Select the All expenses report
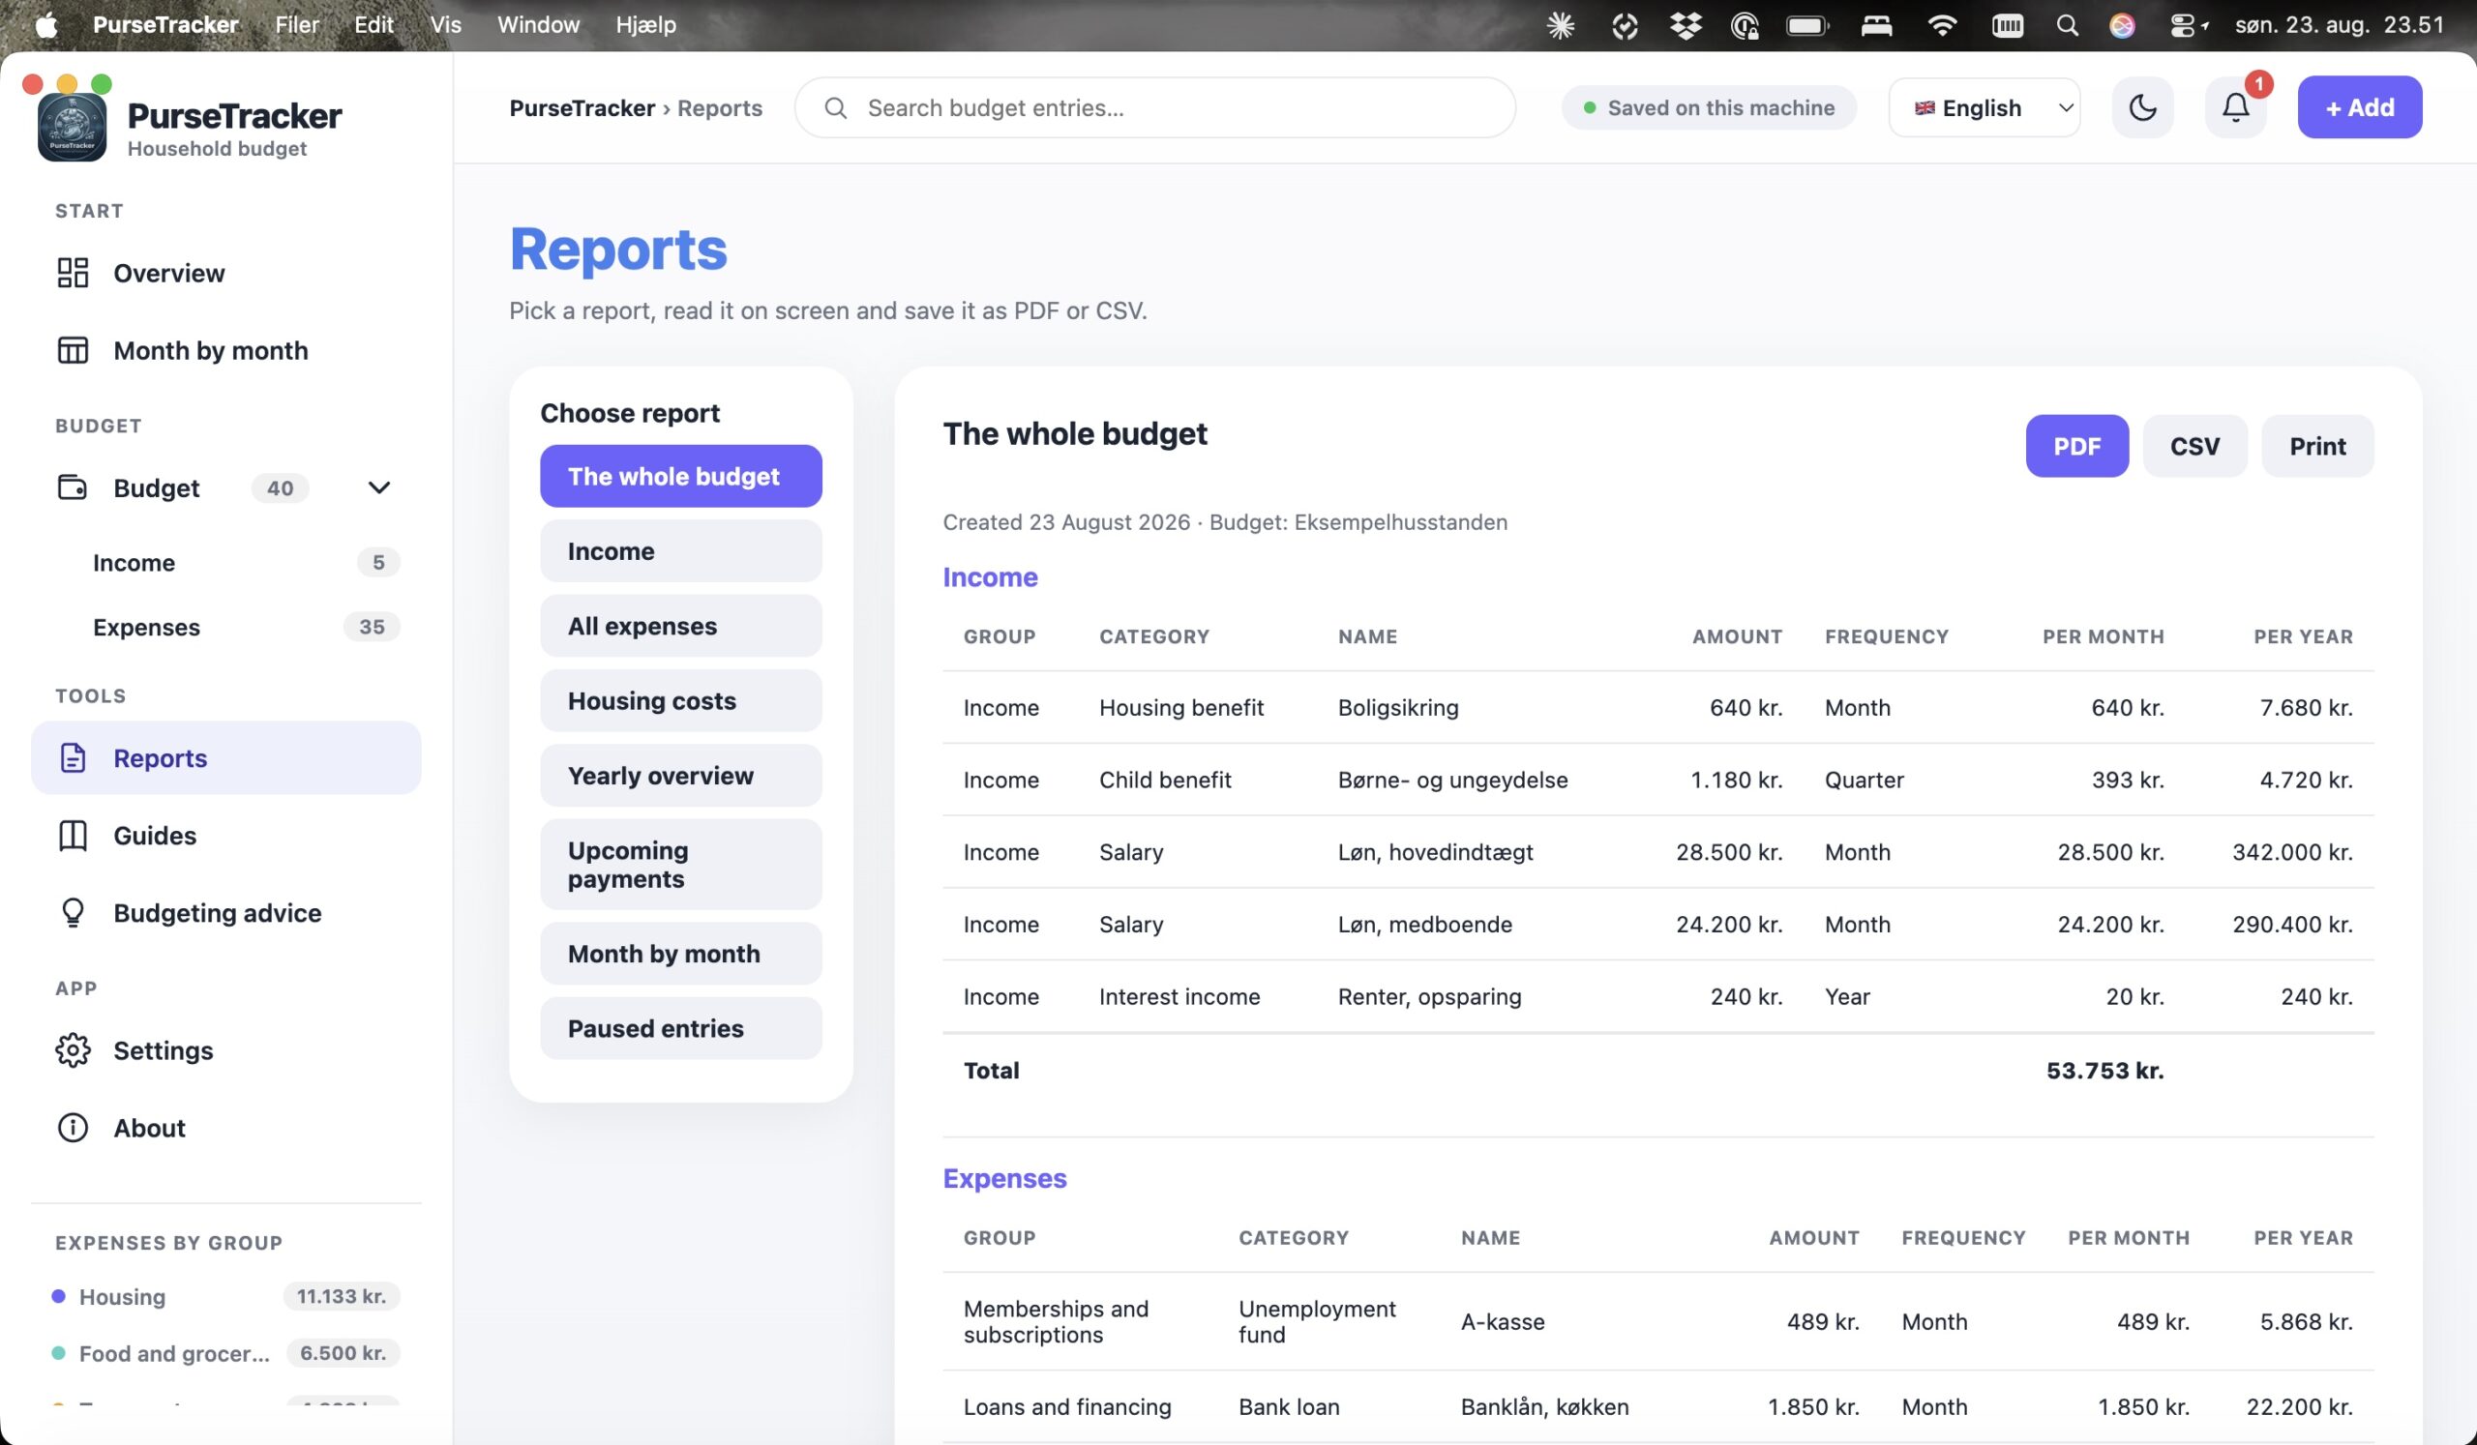 pyautogui.click(x=681, y=626)
